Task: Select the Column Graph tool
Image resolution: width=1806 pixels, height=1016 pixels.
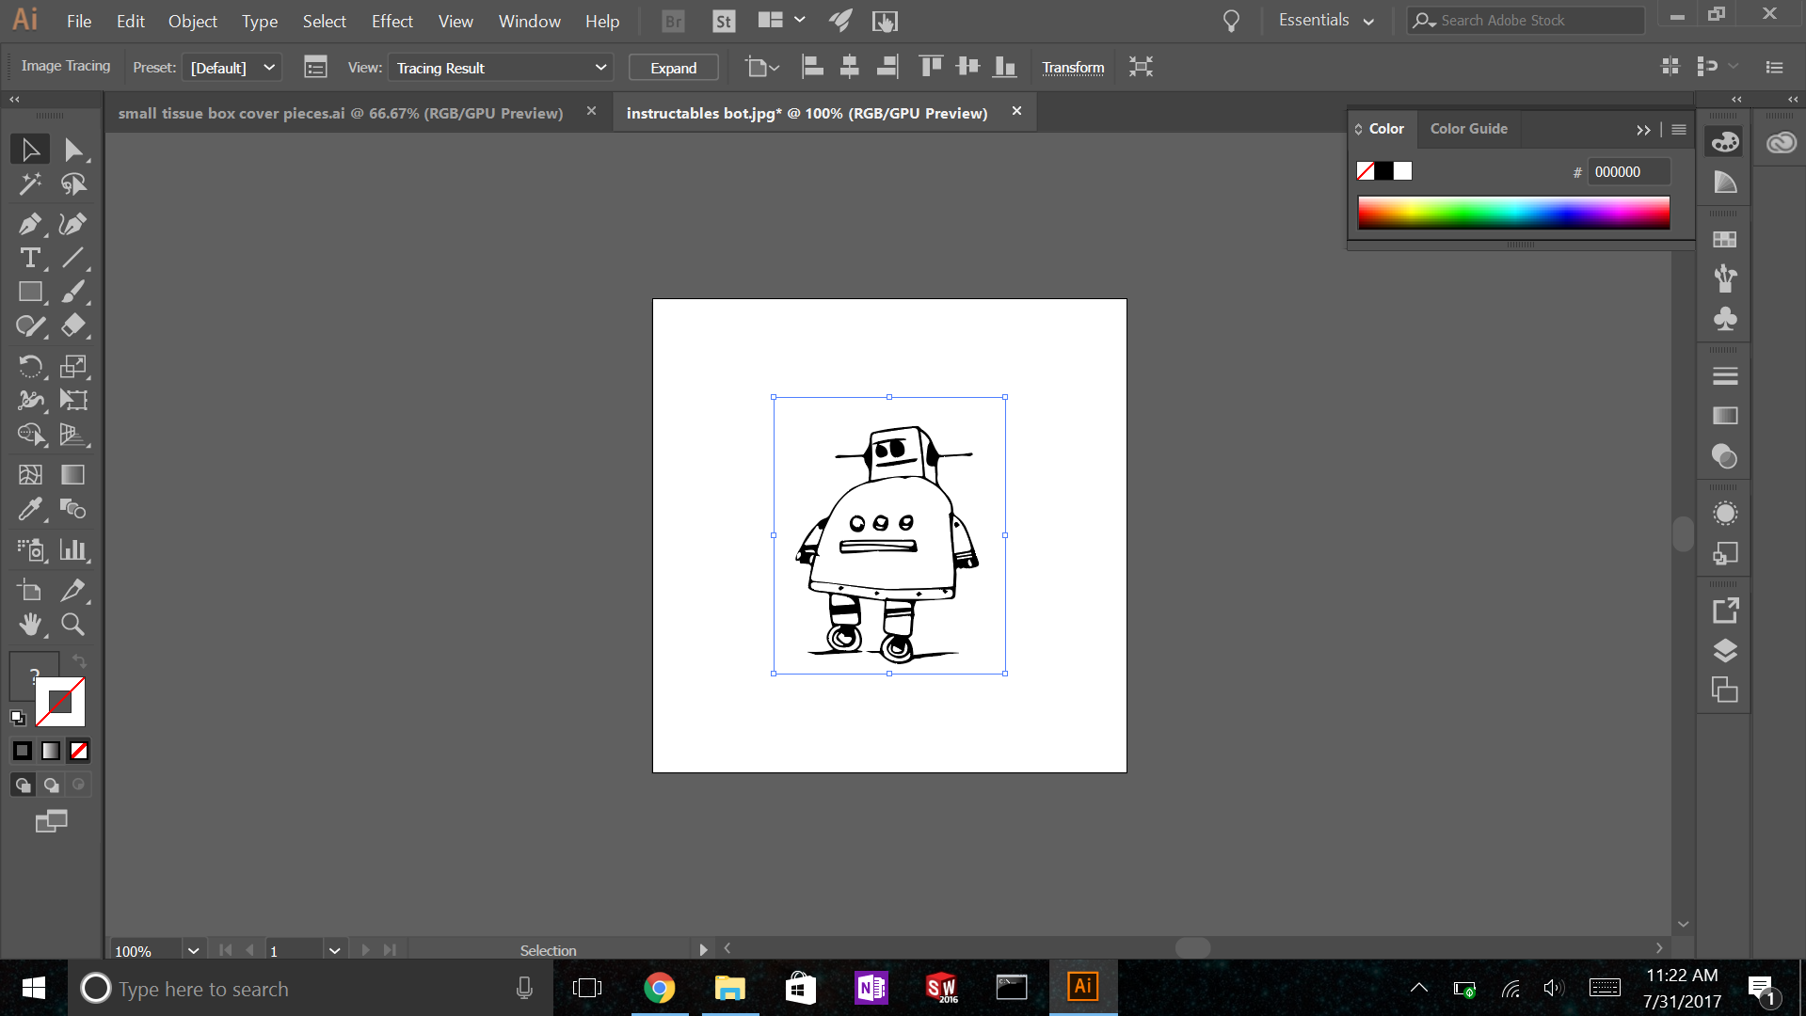Action: pos(73,549)
